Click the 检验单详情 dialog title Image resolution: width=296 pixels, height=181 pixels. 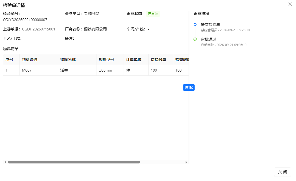[x=14, y=5]
